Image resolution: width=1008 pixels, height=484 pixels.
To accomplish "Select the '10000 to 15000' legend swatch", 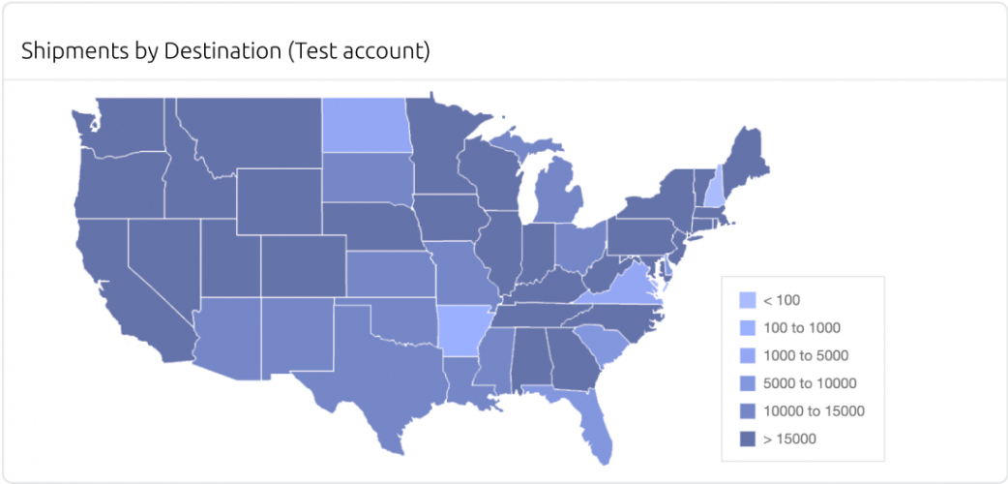I will coord(747,411).
